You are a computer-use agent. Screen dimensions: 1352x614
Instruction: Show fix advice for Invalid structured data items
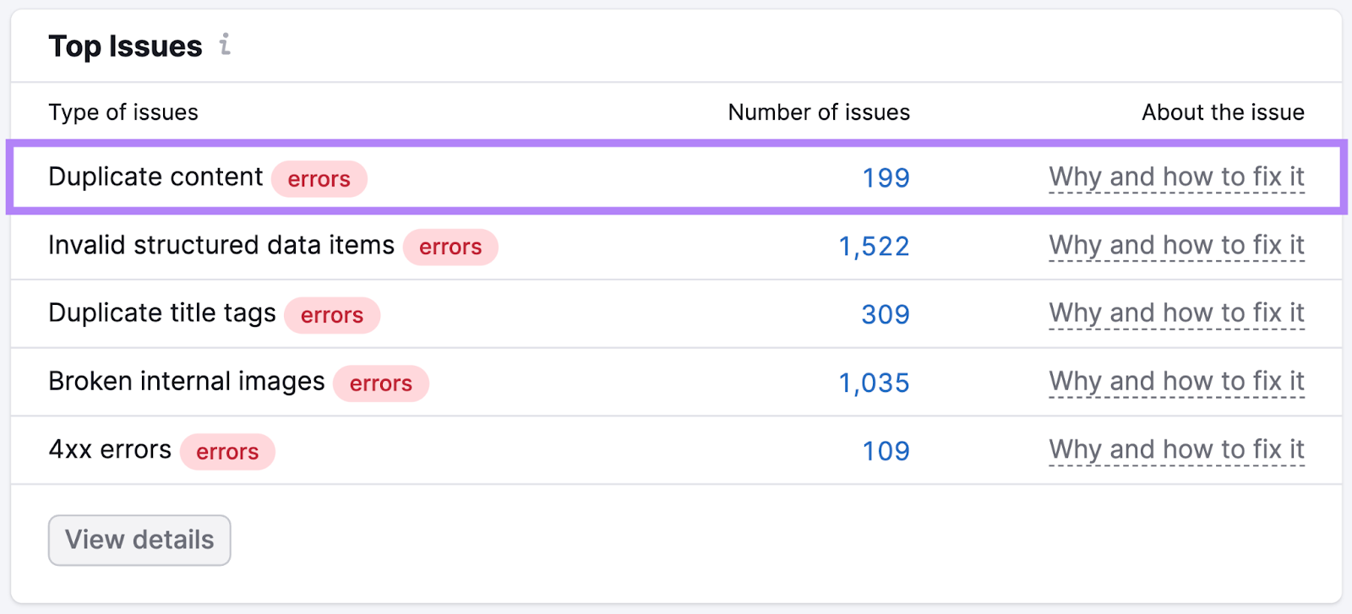click(x=1176, y=246)
